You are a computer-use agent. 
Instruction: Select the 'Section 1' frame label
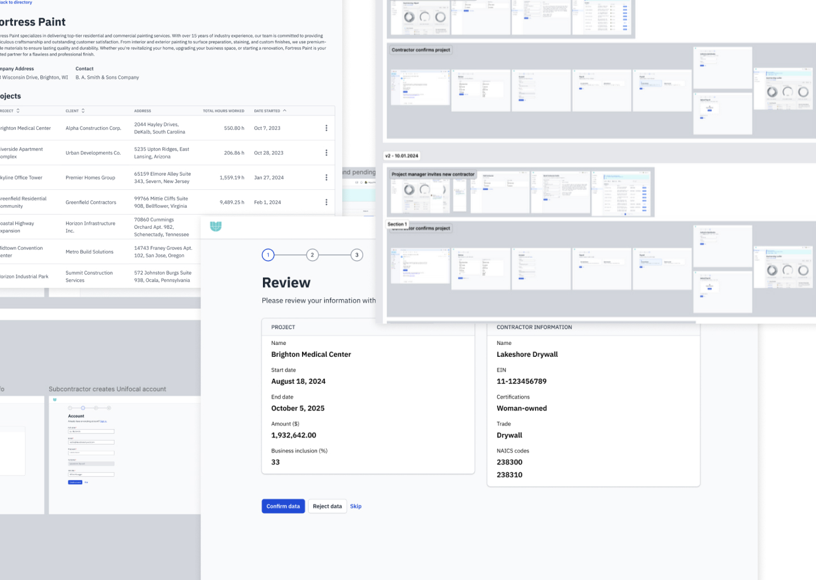[397, 224]
